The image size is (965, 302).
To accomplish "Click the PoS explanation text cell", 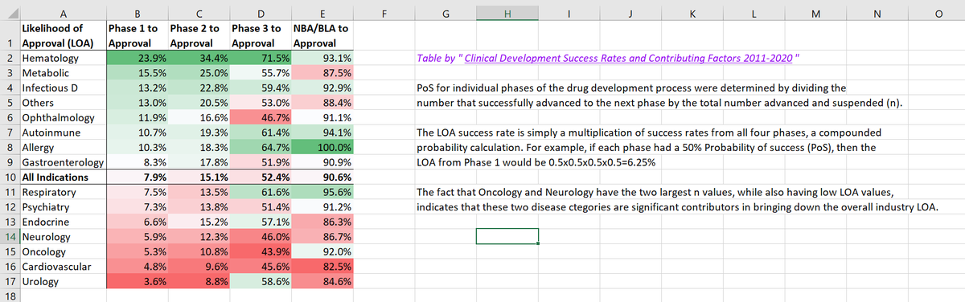I will coord(660,96).
